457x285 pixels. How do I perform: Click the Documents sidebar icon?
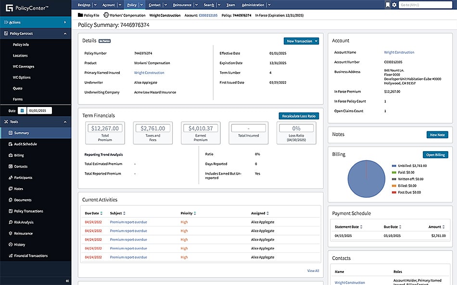click(10, 200)
